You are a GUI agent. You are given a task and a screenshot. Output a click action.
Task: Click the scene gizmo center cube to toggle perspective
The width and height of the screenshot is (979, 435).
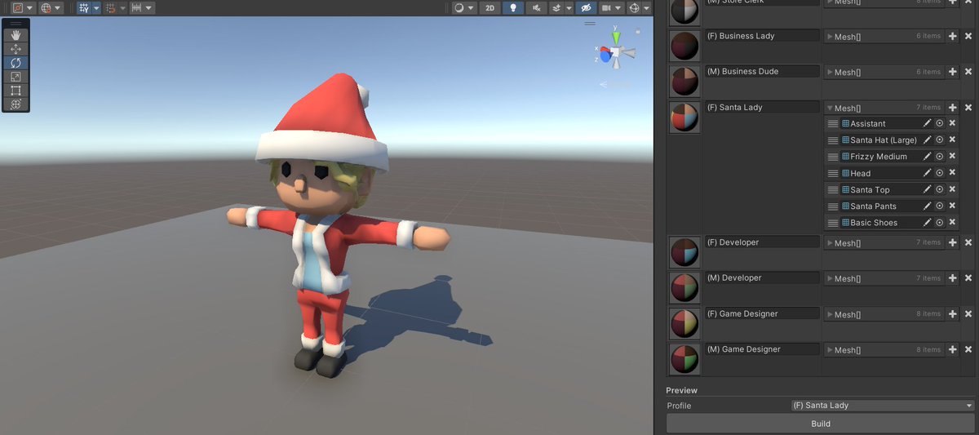coord(617,54)
